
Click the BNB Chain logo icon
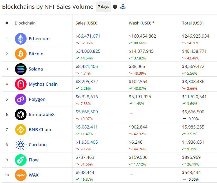pyautogui.click(x=21, y=130)
